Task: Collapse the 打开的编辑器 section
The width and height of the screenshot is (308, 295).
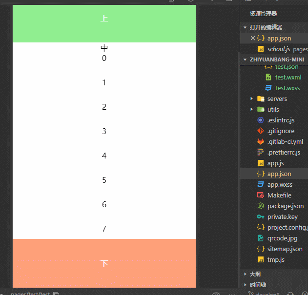Action: coord(245,27)
